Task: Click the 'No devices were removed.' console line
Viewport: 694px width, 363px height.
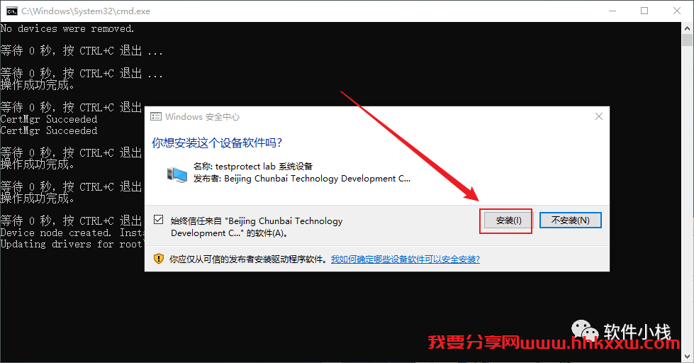Action: [67, 29]
